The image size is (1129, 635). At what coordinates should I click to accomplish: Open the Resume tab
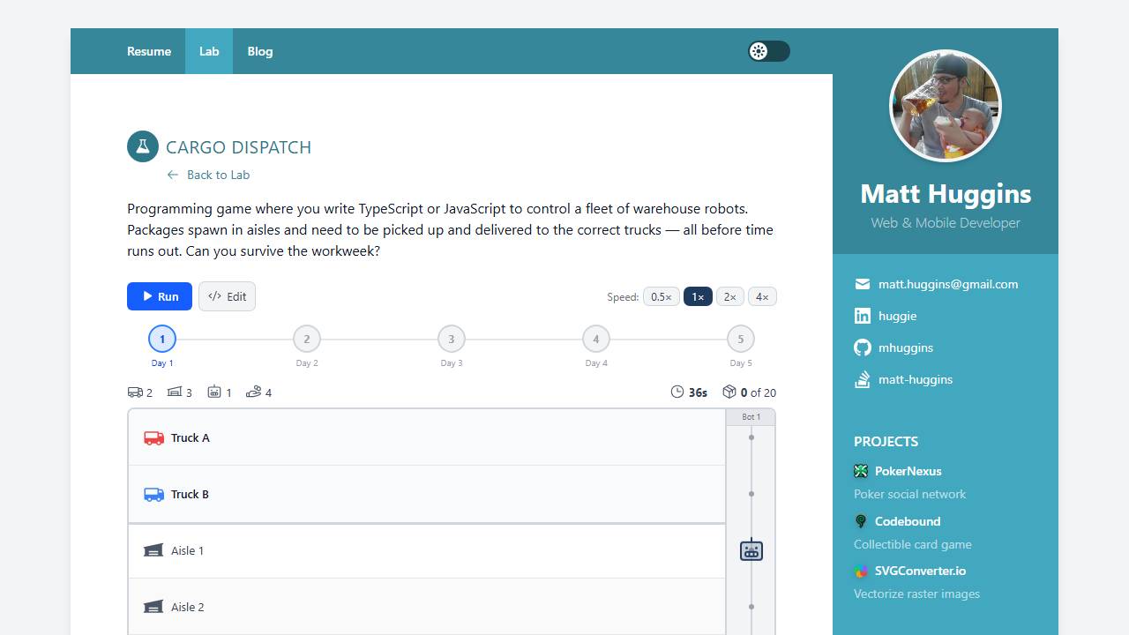coord(149,51)
